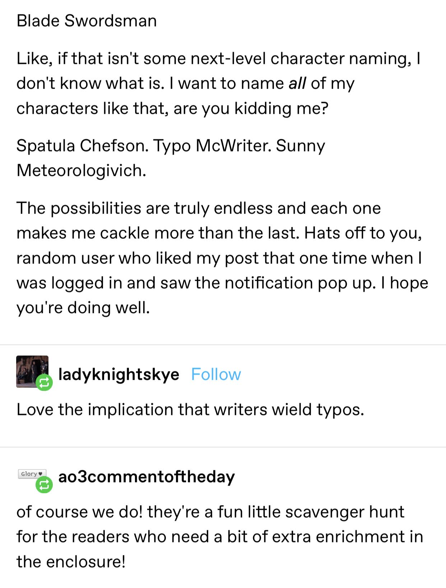Image resolution: width=446 pixels, height=588 pixels.
Task: Click the italicized word "all"
Action: [x=297, y=83]
